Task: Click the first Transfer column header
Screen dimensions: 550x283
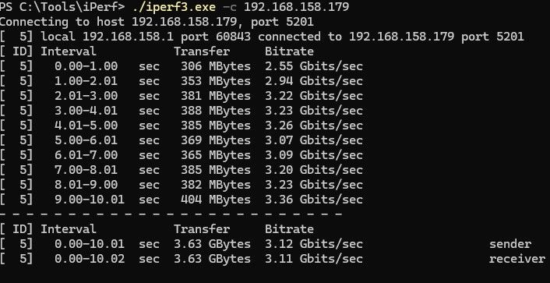Action: pos(202,51)
